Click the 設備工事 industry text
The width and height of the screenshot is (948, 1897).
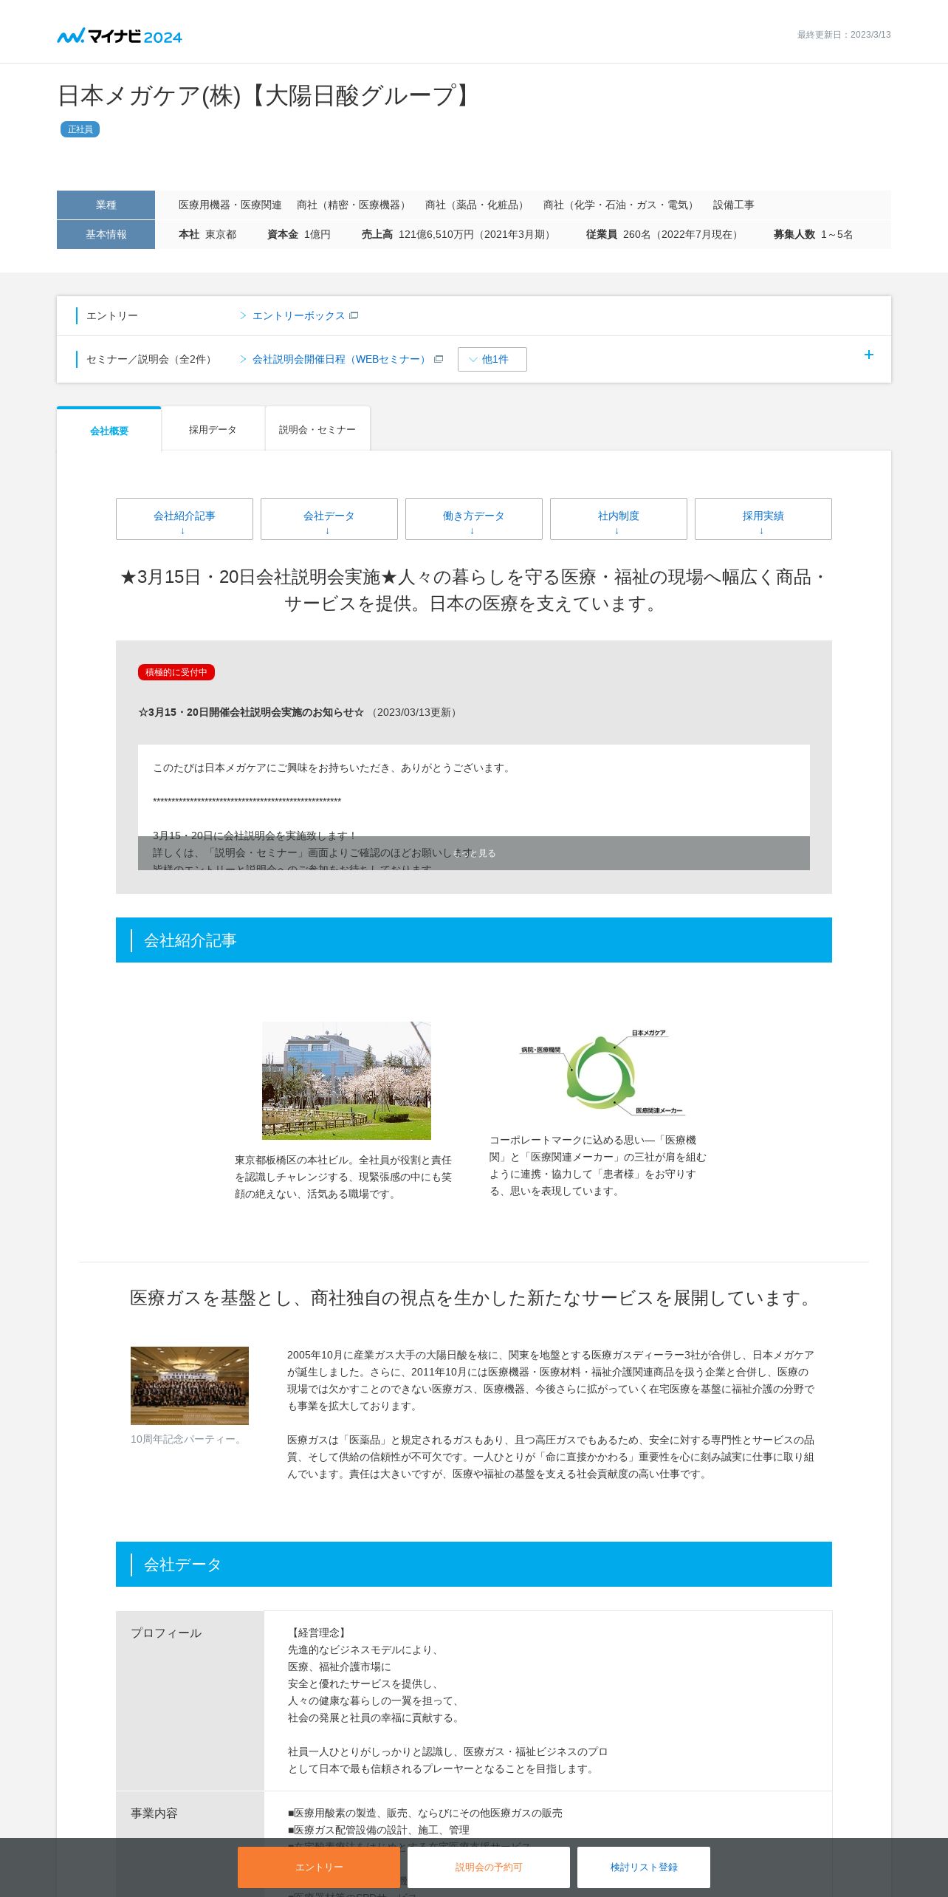(x=734, y=205)
